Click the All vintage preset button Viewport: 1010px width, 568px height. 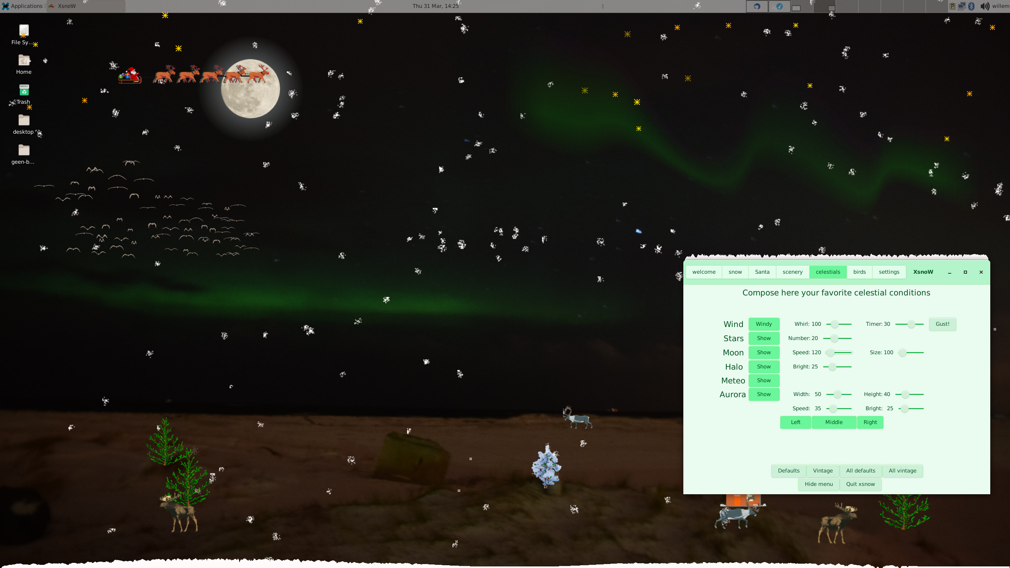pyautogui.click(x=902, y=470)
